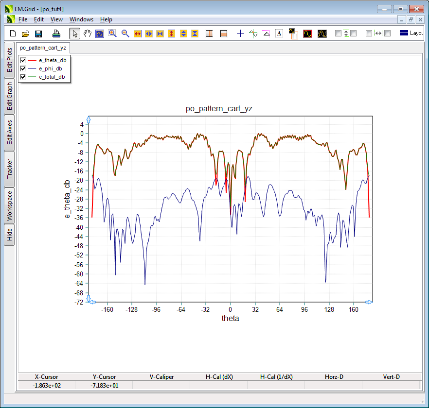Image resolution: width=429 pixels, height=408 pixels.
Task: Select the hand pan tool
Action: click(x=87, y=34)
